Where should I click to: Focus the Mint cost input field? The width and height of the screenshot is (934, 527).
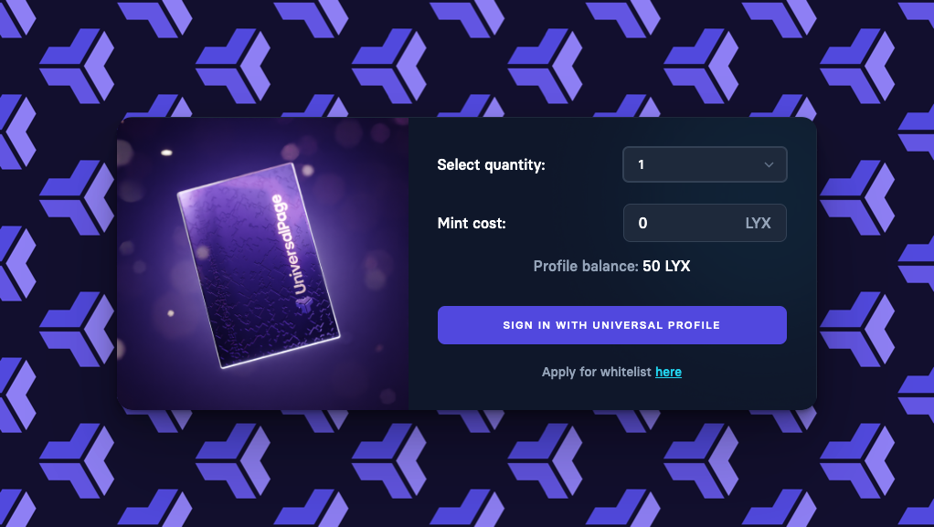click(x=705, y=223)
